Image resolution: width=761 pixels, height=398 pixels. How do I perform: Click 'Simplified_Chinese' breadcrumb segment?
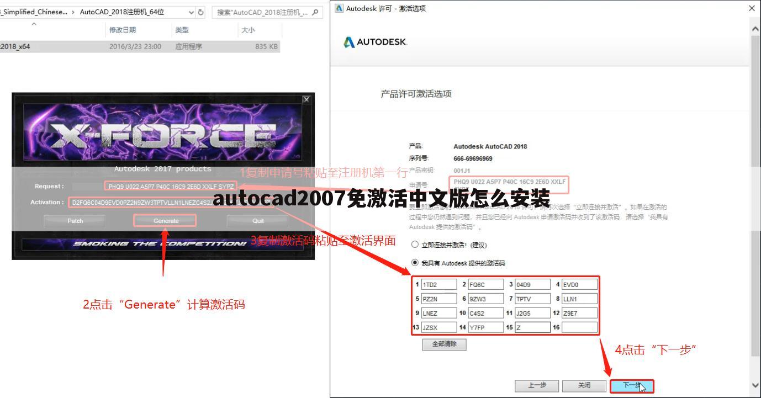35,12
